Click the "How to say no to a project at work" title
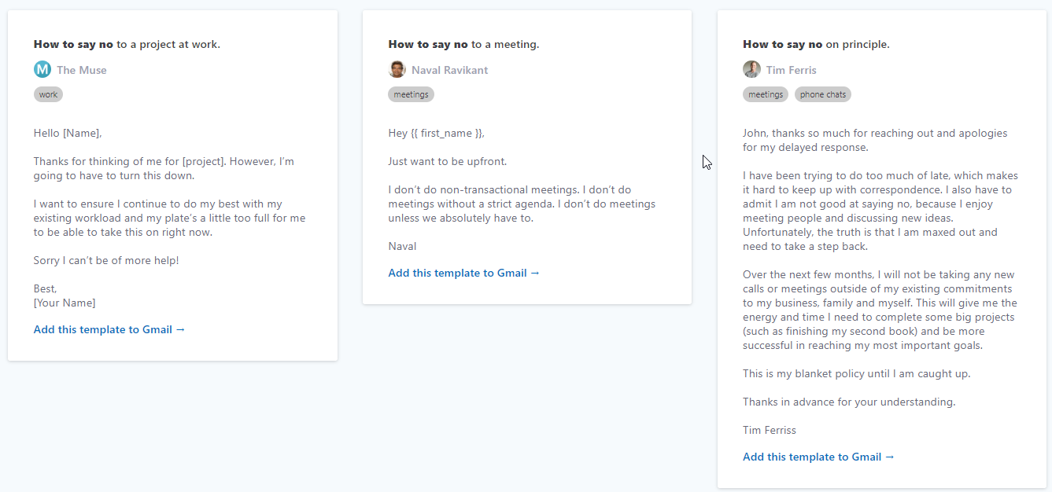Image resolution: width=1052 pixels, height=492 pixels. click(127, 44)
